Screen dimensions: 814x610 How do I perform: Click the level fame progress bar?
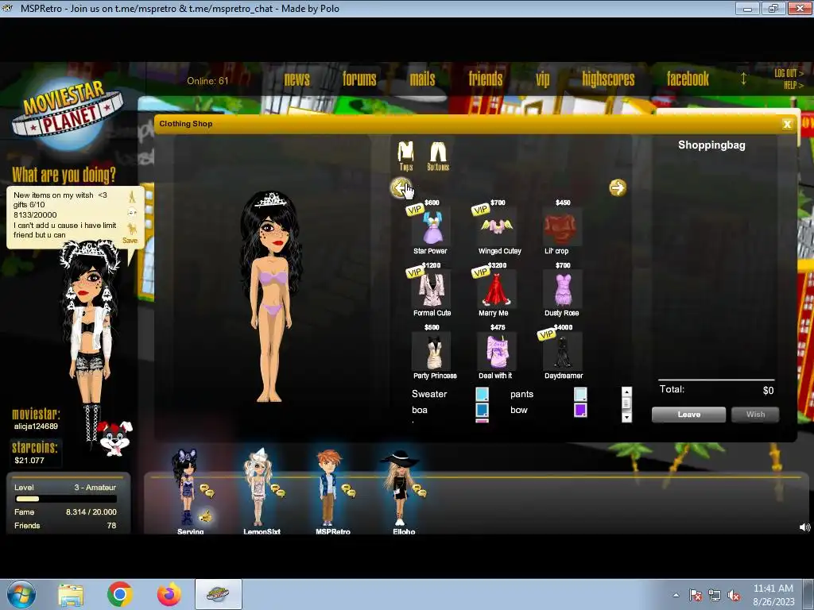click(x=66, y=499)
